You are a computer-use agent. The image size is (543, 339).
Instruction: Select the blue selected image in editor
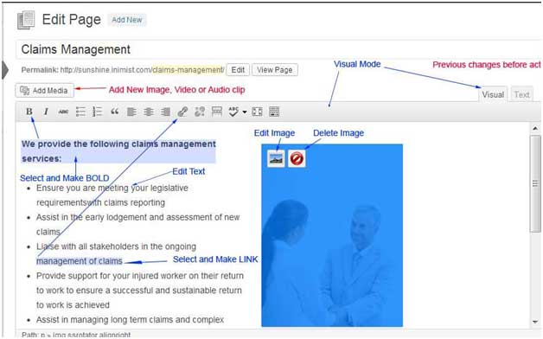[332, 235]
